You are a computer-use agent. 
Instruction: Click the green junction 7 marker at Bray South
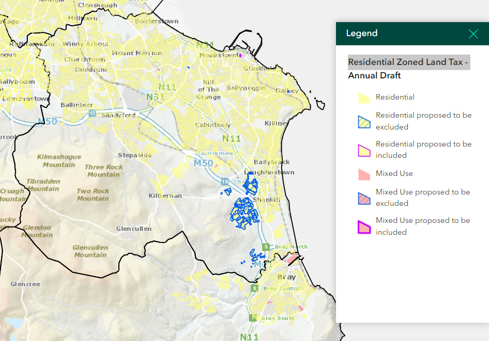point(252,318)
